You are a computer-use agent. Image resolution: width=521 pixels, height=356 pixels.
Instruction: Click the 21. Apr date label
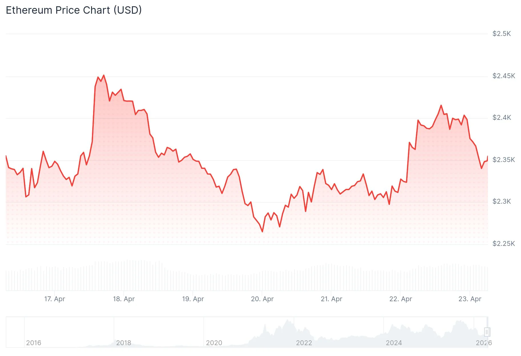331,299
